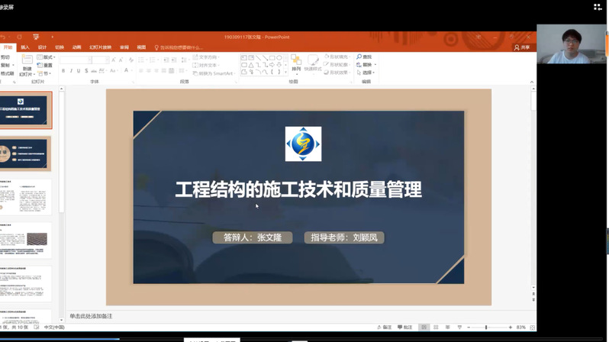Click the Replace (替换) button
The width and height of the screenshot is (609, 342).
coord(366,65)
